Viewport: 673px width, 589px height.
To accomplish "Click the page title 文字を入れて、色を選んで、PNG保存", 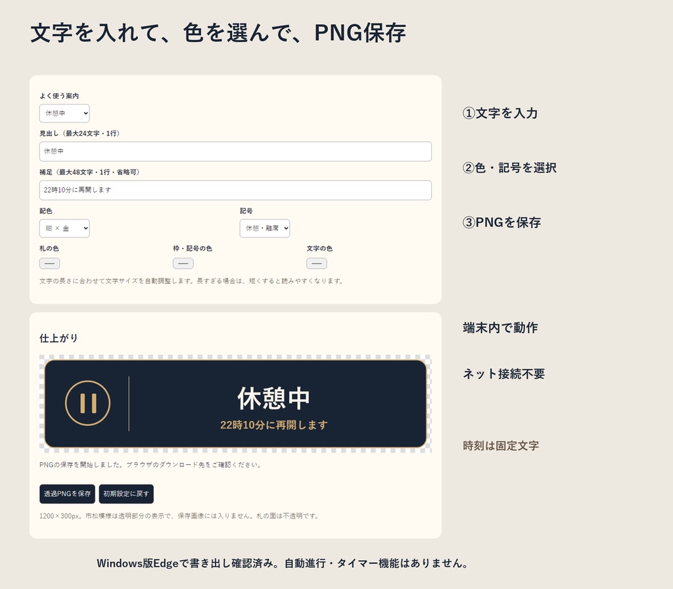I will tap(218, 33).
